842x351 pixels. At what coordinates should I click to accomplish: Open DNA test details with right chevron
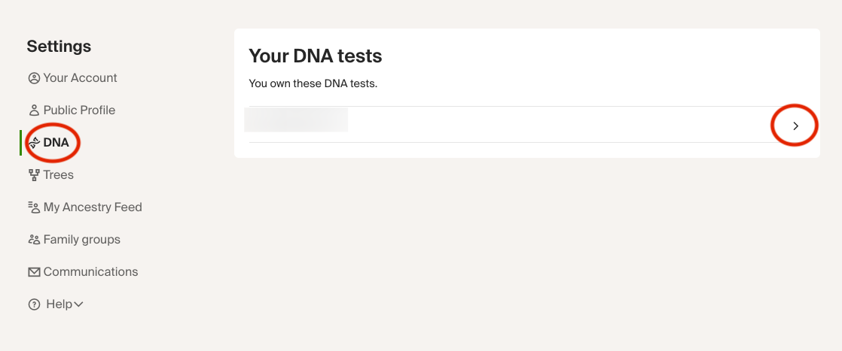pyautogui.click(x=795, y=126)
